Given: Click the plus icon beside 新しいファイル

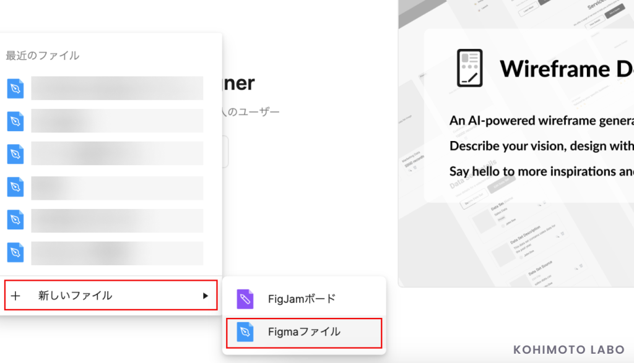Looking at the screenshot, I should pyautogui.click(x=15, y=296).
